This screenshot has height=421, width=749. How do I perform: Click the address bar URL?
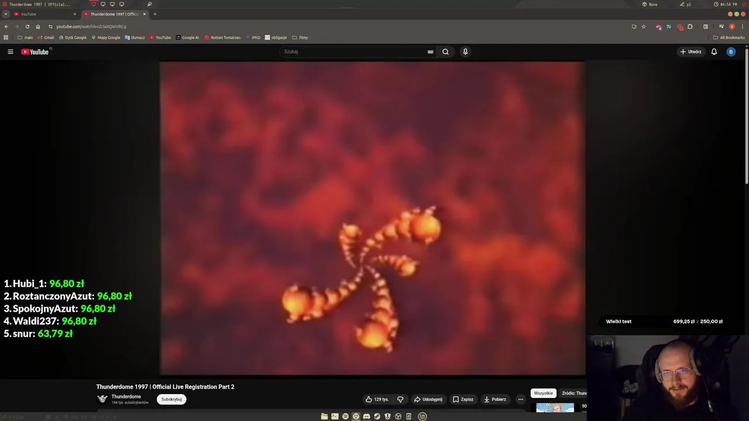pyautogui.click(x=91, y=26)
